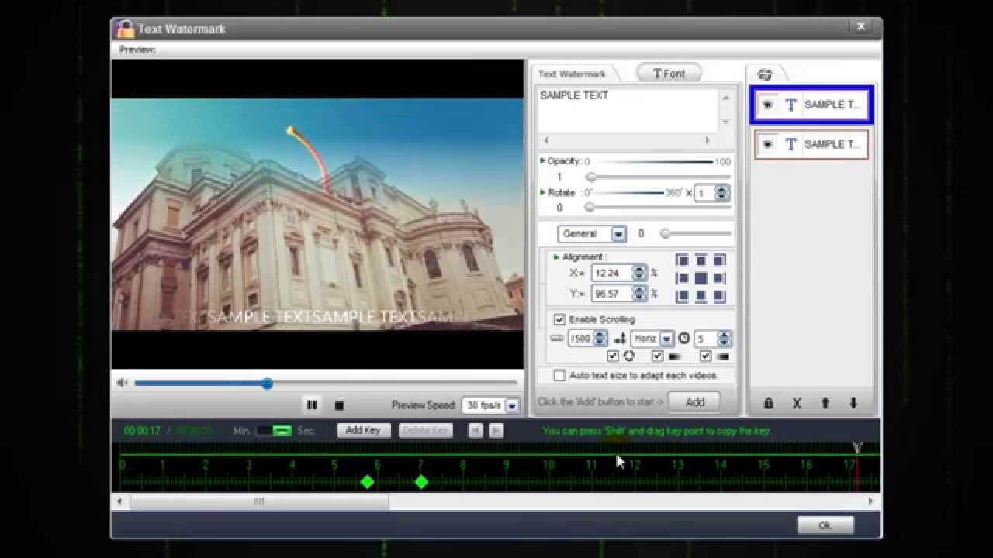
Task: Switch to the Font tab
Action: click(x=669, y=74)
